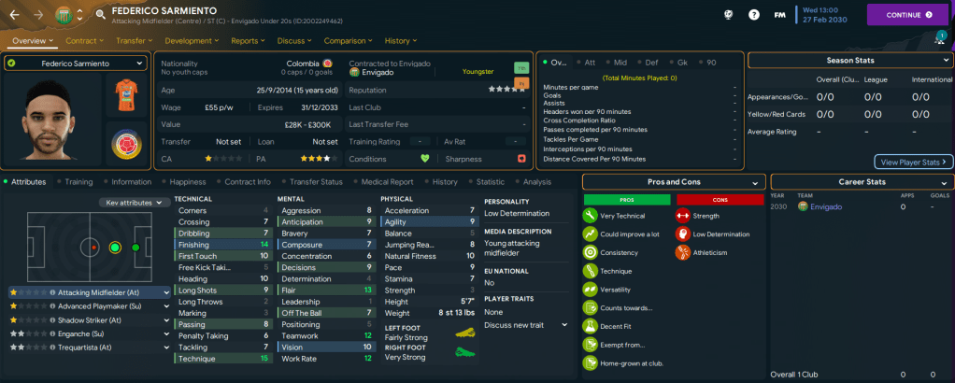Expand Discuss new trait dropdown
The height and width of the screenshot is (383, 955).
(x=525, y=324)
